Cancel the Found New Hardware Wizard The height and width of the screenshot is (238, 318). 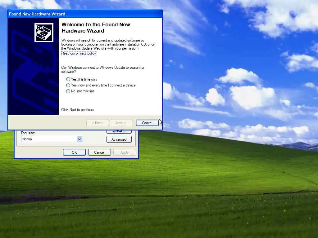(x=147, y=123)
